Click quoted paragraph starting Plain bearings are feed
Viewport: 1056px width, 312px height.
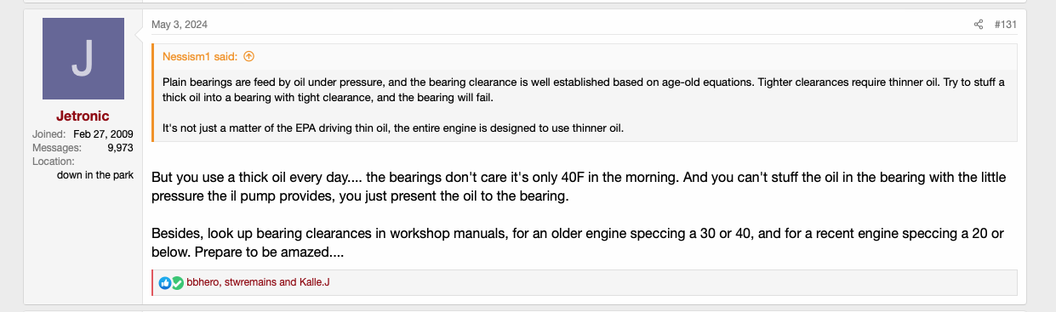(x=584, y=89)
